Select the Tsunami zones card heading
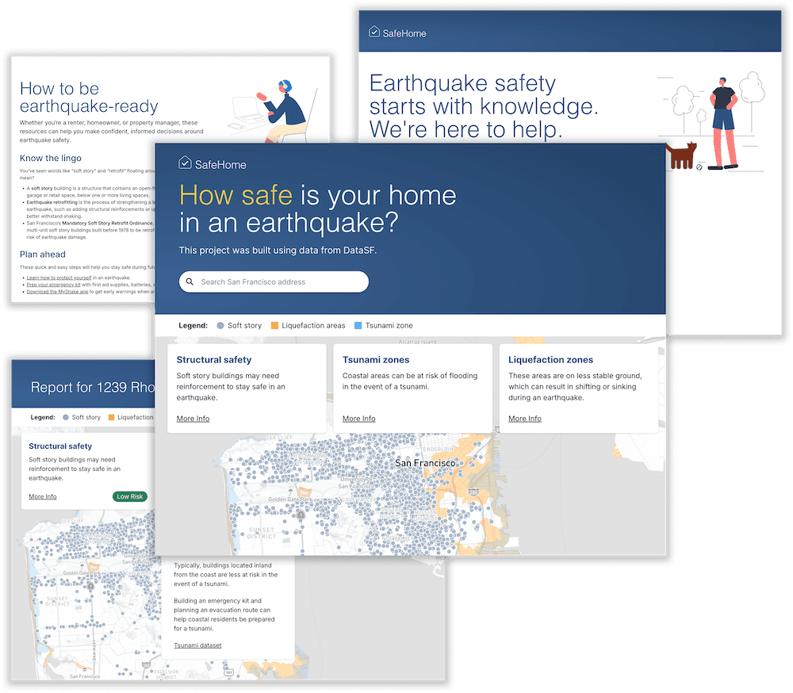 [376, 360]
